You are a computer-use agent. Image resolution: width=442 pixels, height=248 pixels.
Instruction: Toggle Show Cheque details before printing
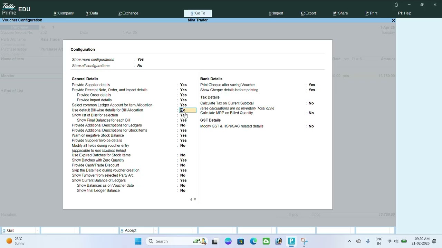(x=312, y=90)
